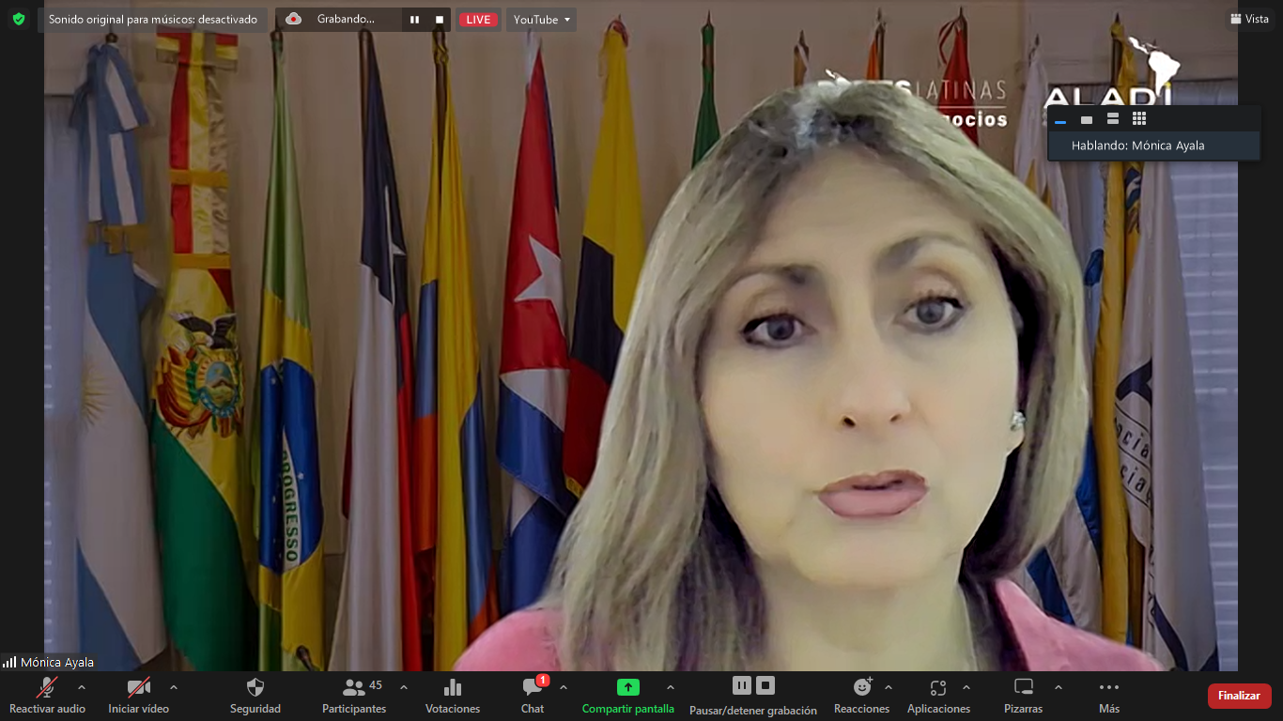
Task: Pause recording from the top recording bar
Action: point(414,20)
